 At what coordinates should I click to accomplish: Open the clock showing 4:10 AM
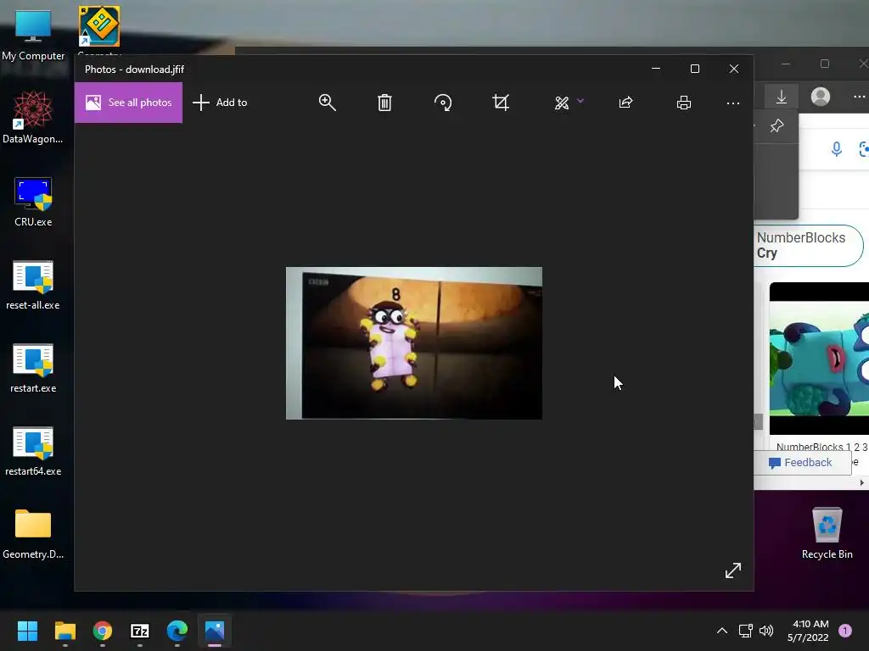[x=808, y=631]
